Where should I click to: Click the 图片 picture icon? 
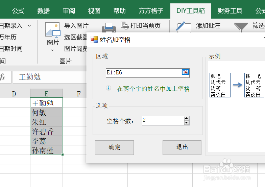53,30
